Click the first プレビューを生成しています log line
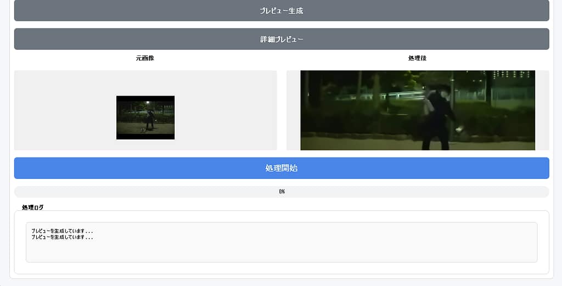Image resolution: width=562 pixels, height=286 pixels. 62,231
